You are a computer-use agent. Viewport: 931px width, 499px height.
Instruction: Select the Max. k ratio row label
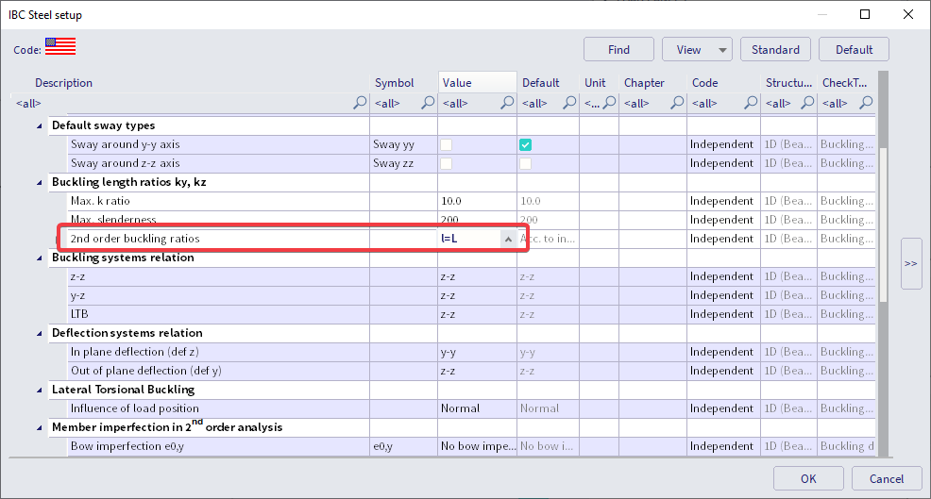coord(100,201)
